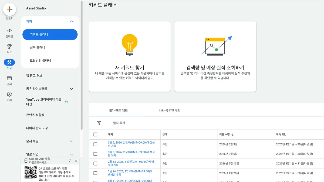Viewport: 324px width, 182px height.
Task: Click the sort arrow next to 최종 수정
Action: (x=233, y=134)
